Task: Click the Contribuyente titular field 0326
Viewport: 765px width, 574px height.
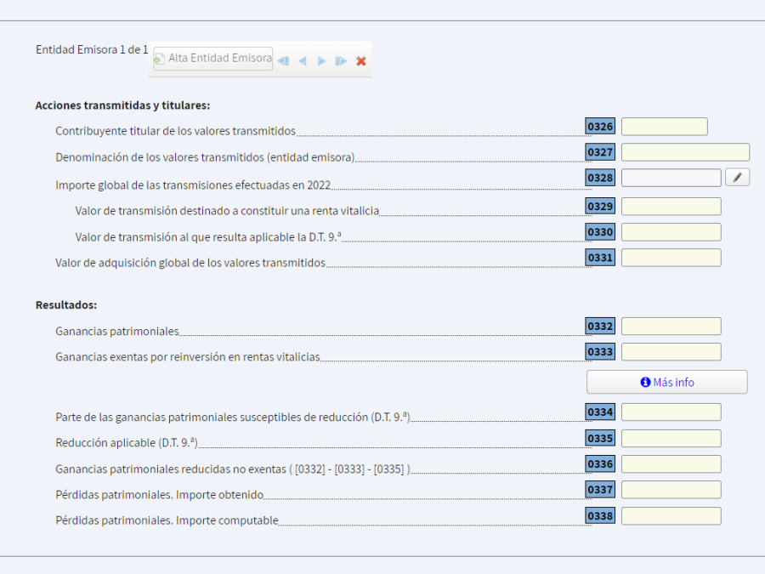Action: pyautogui.click(x=664, y=127)
